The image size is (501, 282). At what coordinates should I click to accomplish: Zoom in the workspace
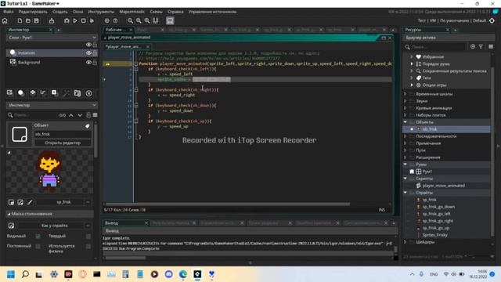pos(147,21)
